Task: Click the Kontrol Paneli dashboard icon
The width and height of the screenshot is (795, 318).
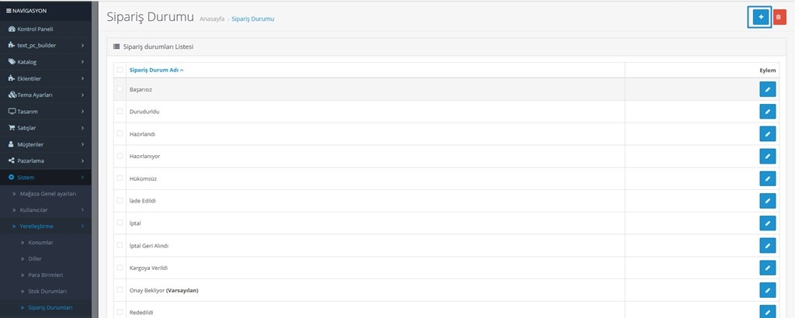Action: click(x=12, y=29)
